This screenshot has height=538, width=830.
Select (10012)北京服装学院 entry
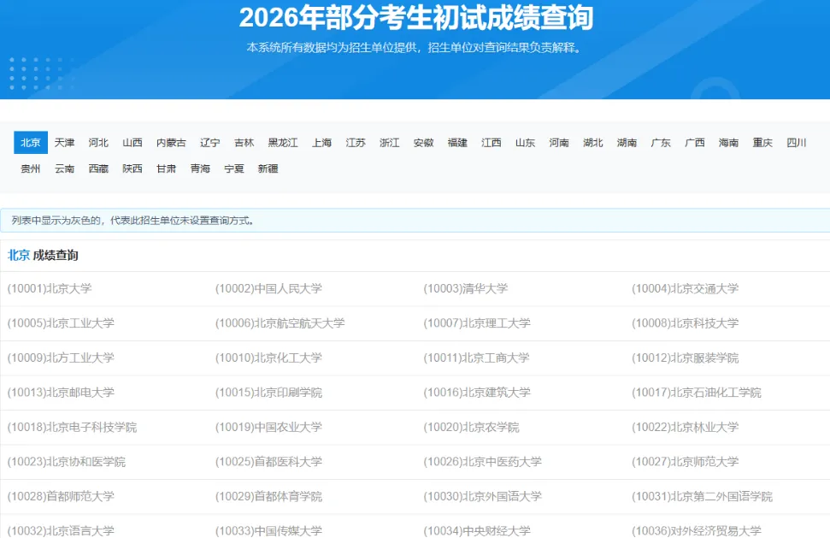[x=685, y=358]
